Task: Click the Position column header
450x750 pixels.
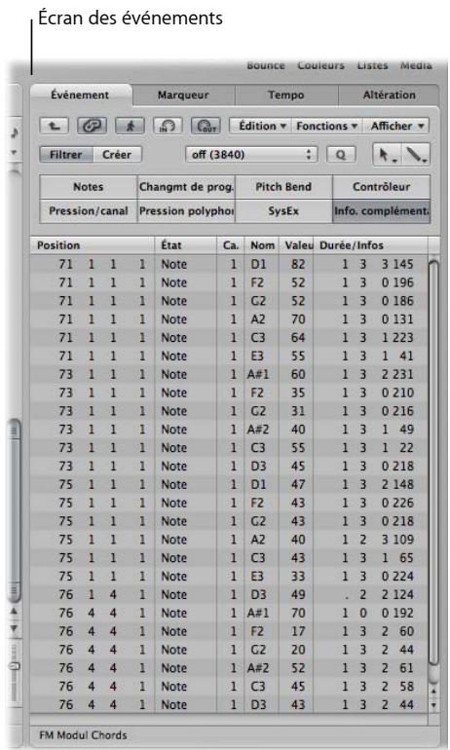Action: [x=93, y=245]
